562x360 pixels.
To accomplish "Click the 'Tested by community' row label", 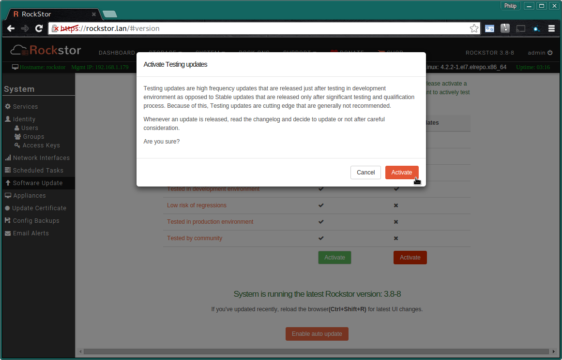I will pyautogui.click(x=195, y=238).
